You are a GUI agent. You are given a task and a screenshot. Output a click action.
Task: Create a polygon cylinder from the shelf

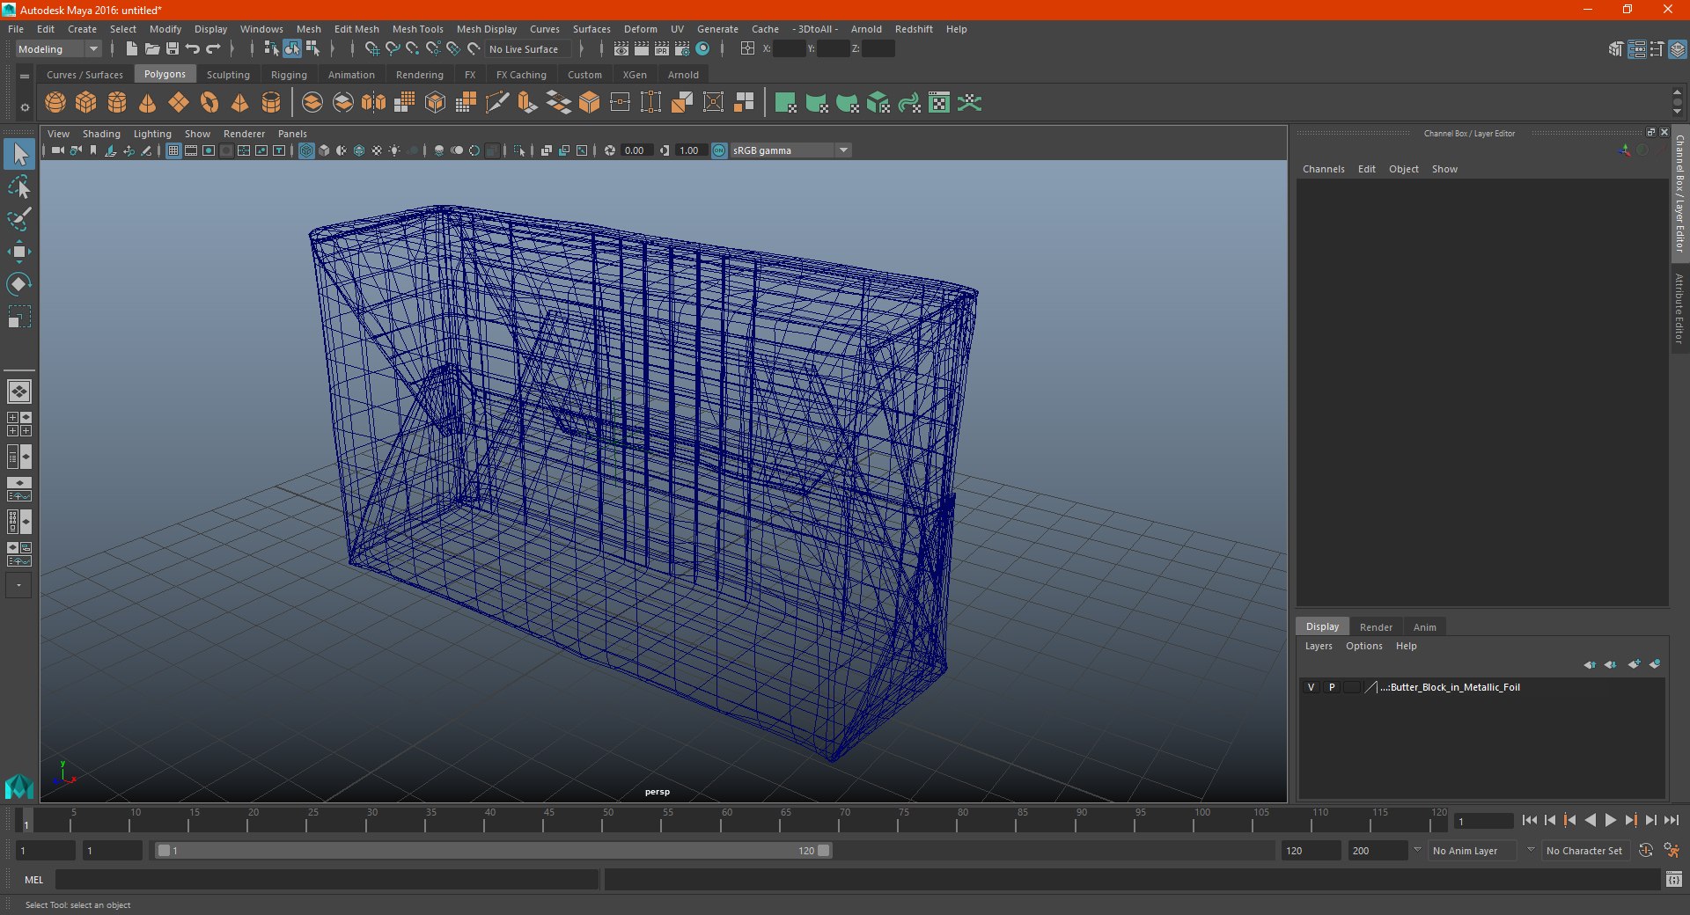117,103
